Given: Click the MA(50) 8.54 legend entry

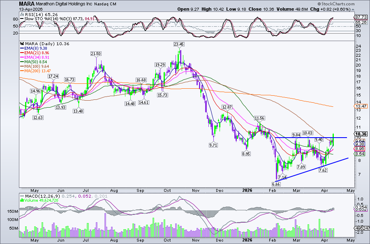Looking at the screenshot, I should [x=35, y=62].
